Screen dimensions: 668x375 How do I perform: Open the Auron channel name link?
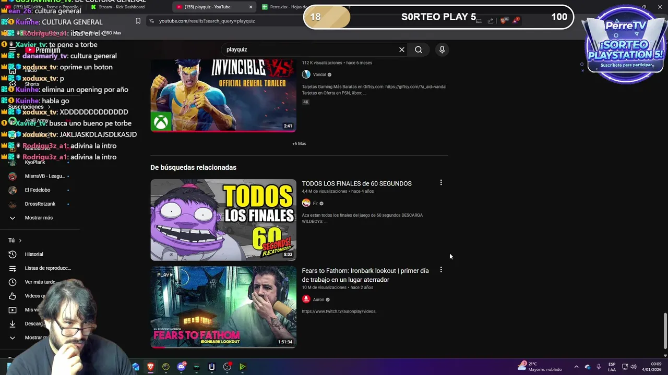[x=318, y=299]
